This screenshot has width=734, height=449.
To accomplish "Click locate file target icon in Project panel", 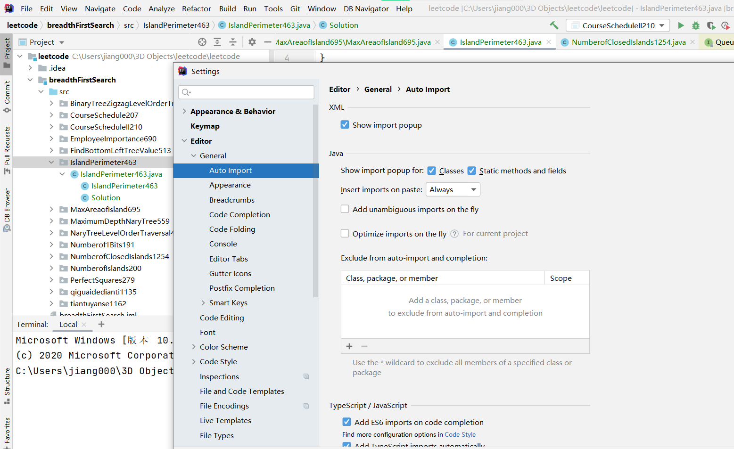I will coord(202,42).
